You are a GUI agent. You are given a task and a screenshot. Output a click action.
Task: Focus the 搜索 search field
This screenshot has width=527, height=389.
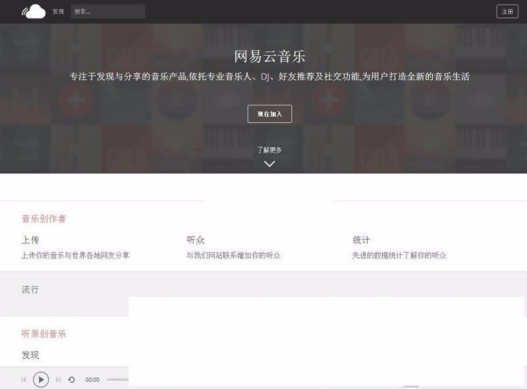(x=108, y=11)
